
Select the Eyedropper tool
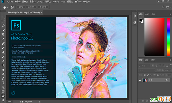point(3,39)
